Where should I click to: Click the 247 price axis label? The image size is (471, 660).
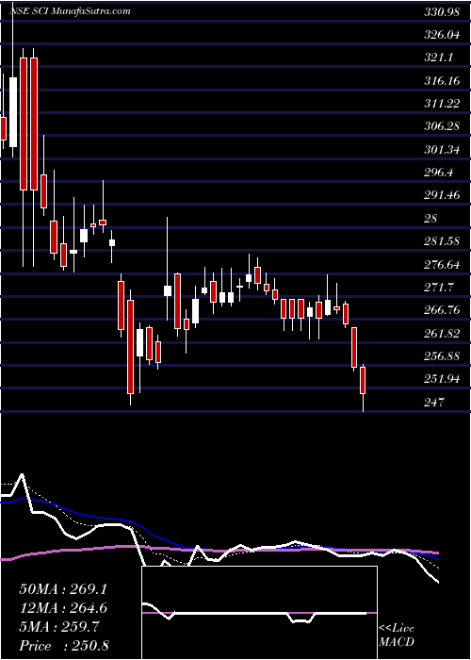(434, 403)
